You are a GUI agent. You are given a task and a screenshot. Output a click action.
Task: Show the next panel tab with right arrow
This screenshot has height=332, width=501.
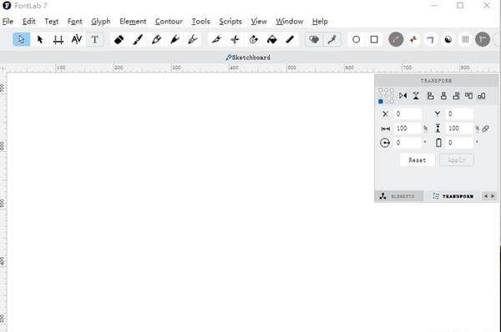[493, 196]
